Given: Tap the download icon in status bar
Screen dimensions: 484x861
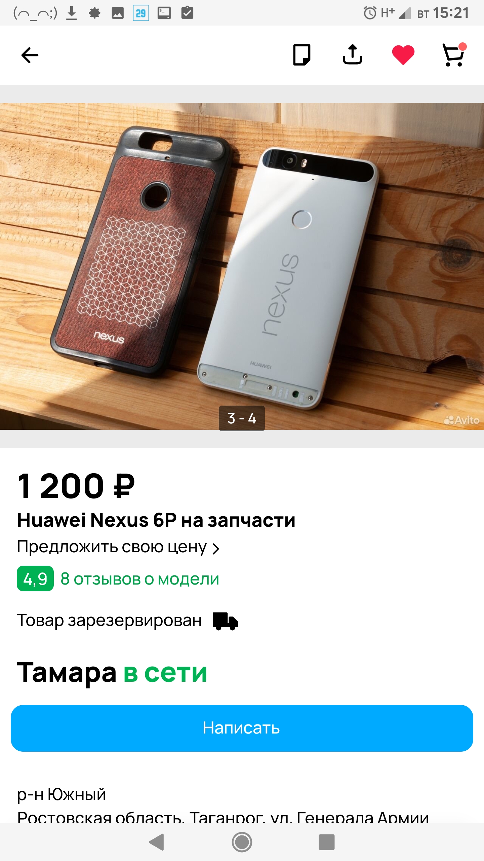Looking at the screenshot, I should tap(71, 13).
